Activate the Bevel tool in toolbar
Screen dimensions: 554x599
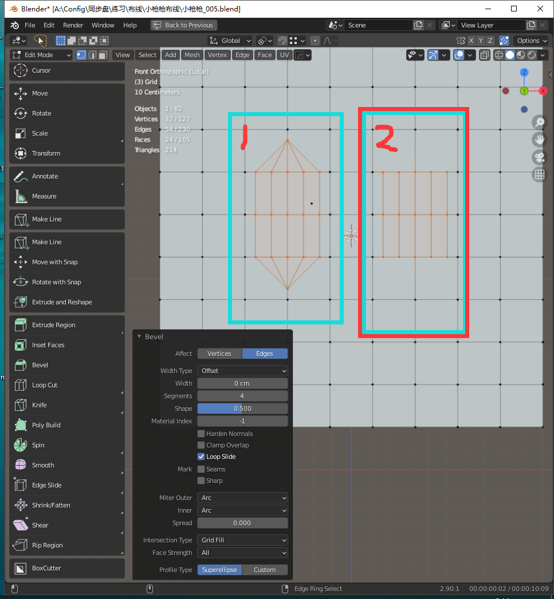click(67, 365)
